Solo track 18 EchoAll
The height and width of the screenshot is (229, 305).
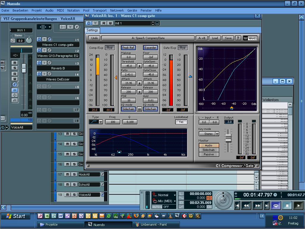pyautogui.click(x=74, y=185)
